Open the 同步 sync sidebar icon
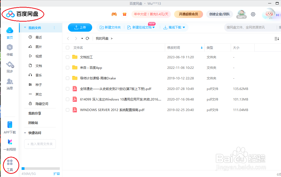 [x=10, y=67]
